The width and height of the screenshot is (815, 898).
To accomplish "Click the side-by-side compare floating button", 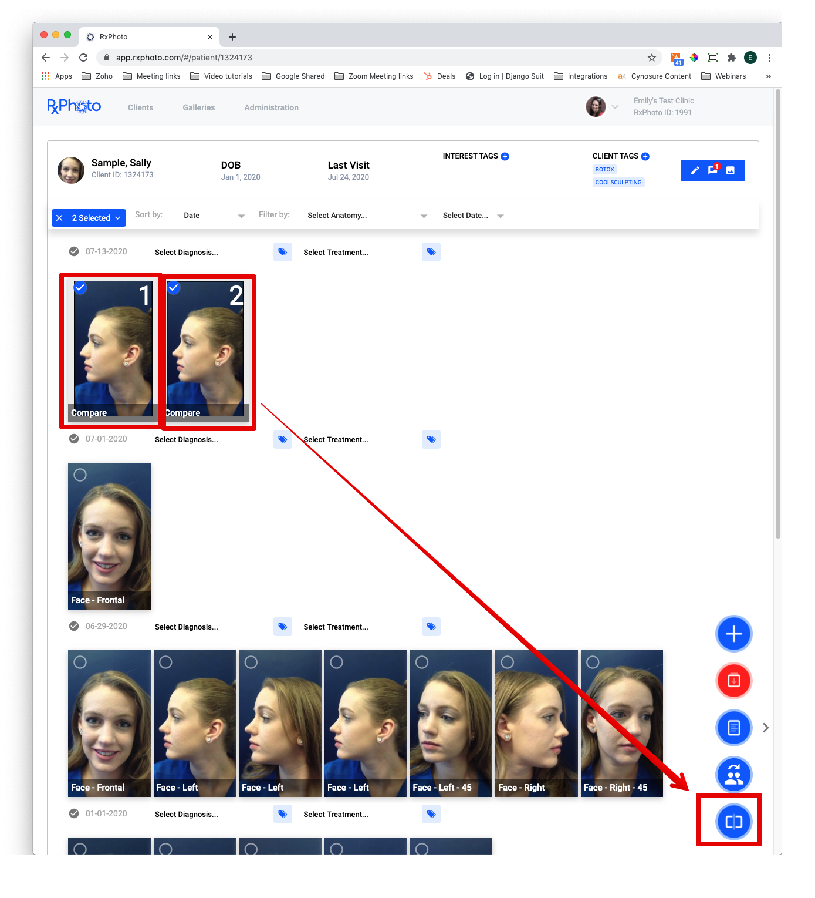I will 733,821.
